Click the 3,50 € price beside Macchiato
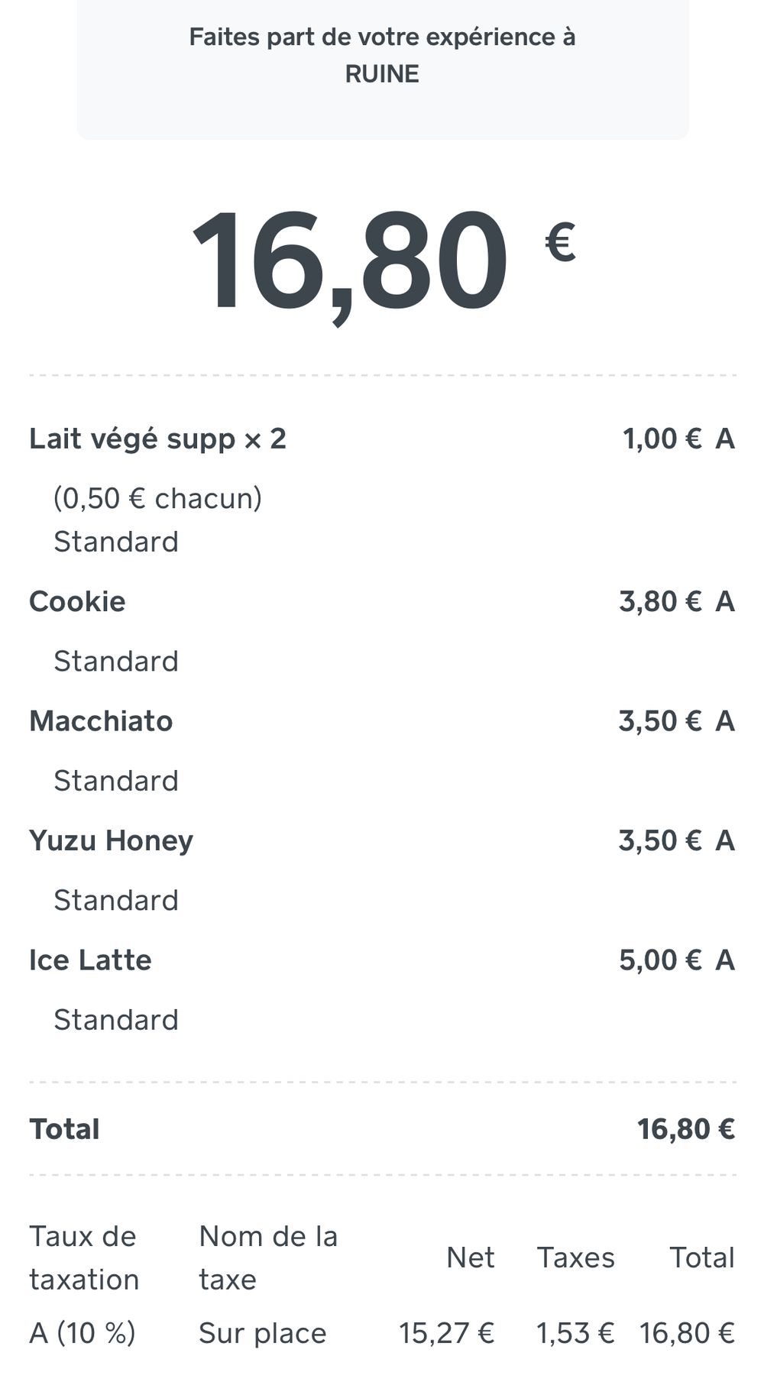The width and height of the screenshot is (764, 1395). pyautogui.click(x=660, y=721)
